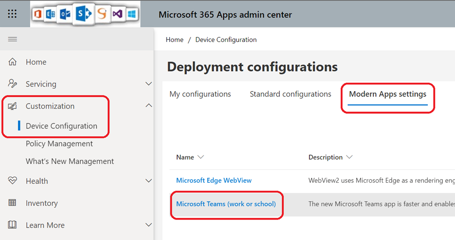
Task: Click the Learn More book icon
Action: tap(13, 225)
